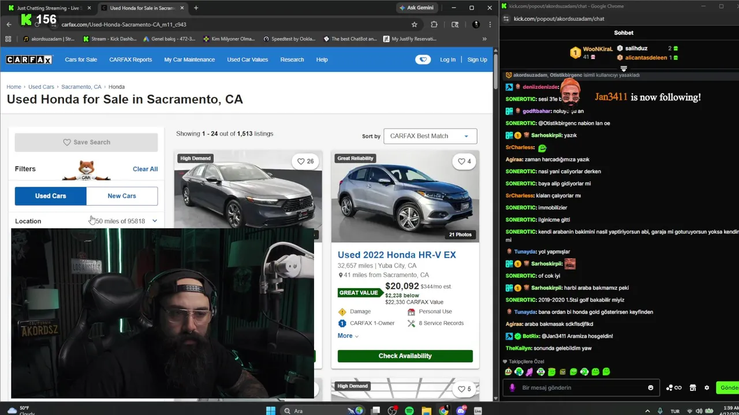The width and height of the screenshot is (739, 415).
Task: Favorite the gray Honda listing with 26 likes
Action: tap(305, 161)
